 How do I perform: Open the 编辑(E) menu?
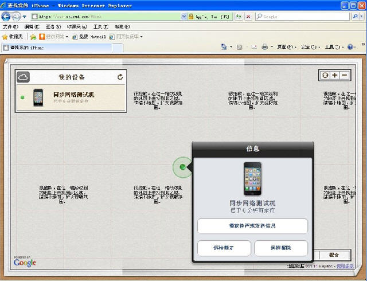click(x=32, y=27)
